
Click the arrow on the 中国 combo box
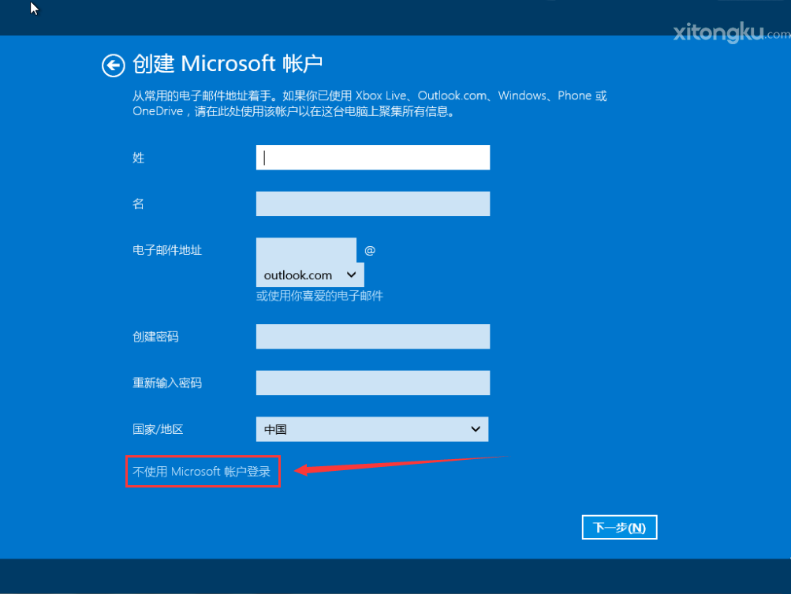point(476,429)
